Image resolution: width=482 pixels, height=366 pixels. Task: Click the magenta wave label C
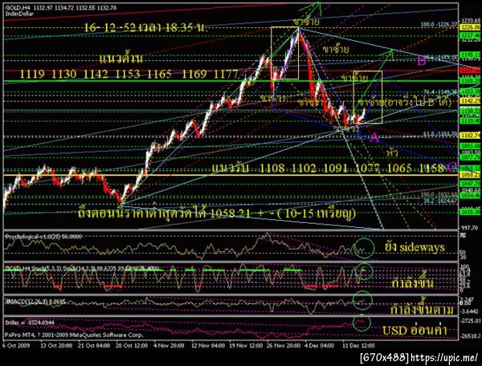[451, 167]
